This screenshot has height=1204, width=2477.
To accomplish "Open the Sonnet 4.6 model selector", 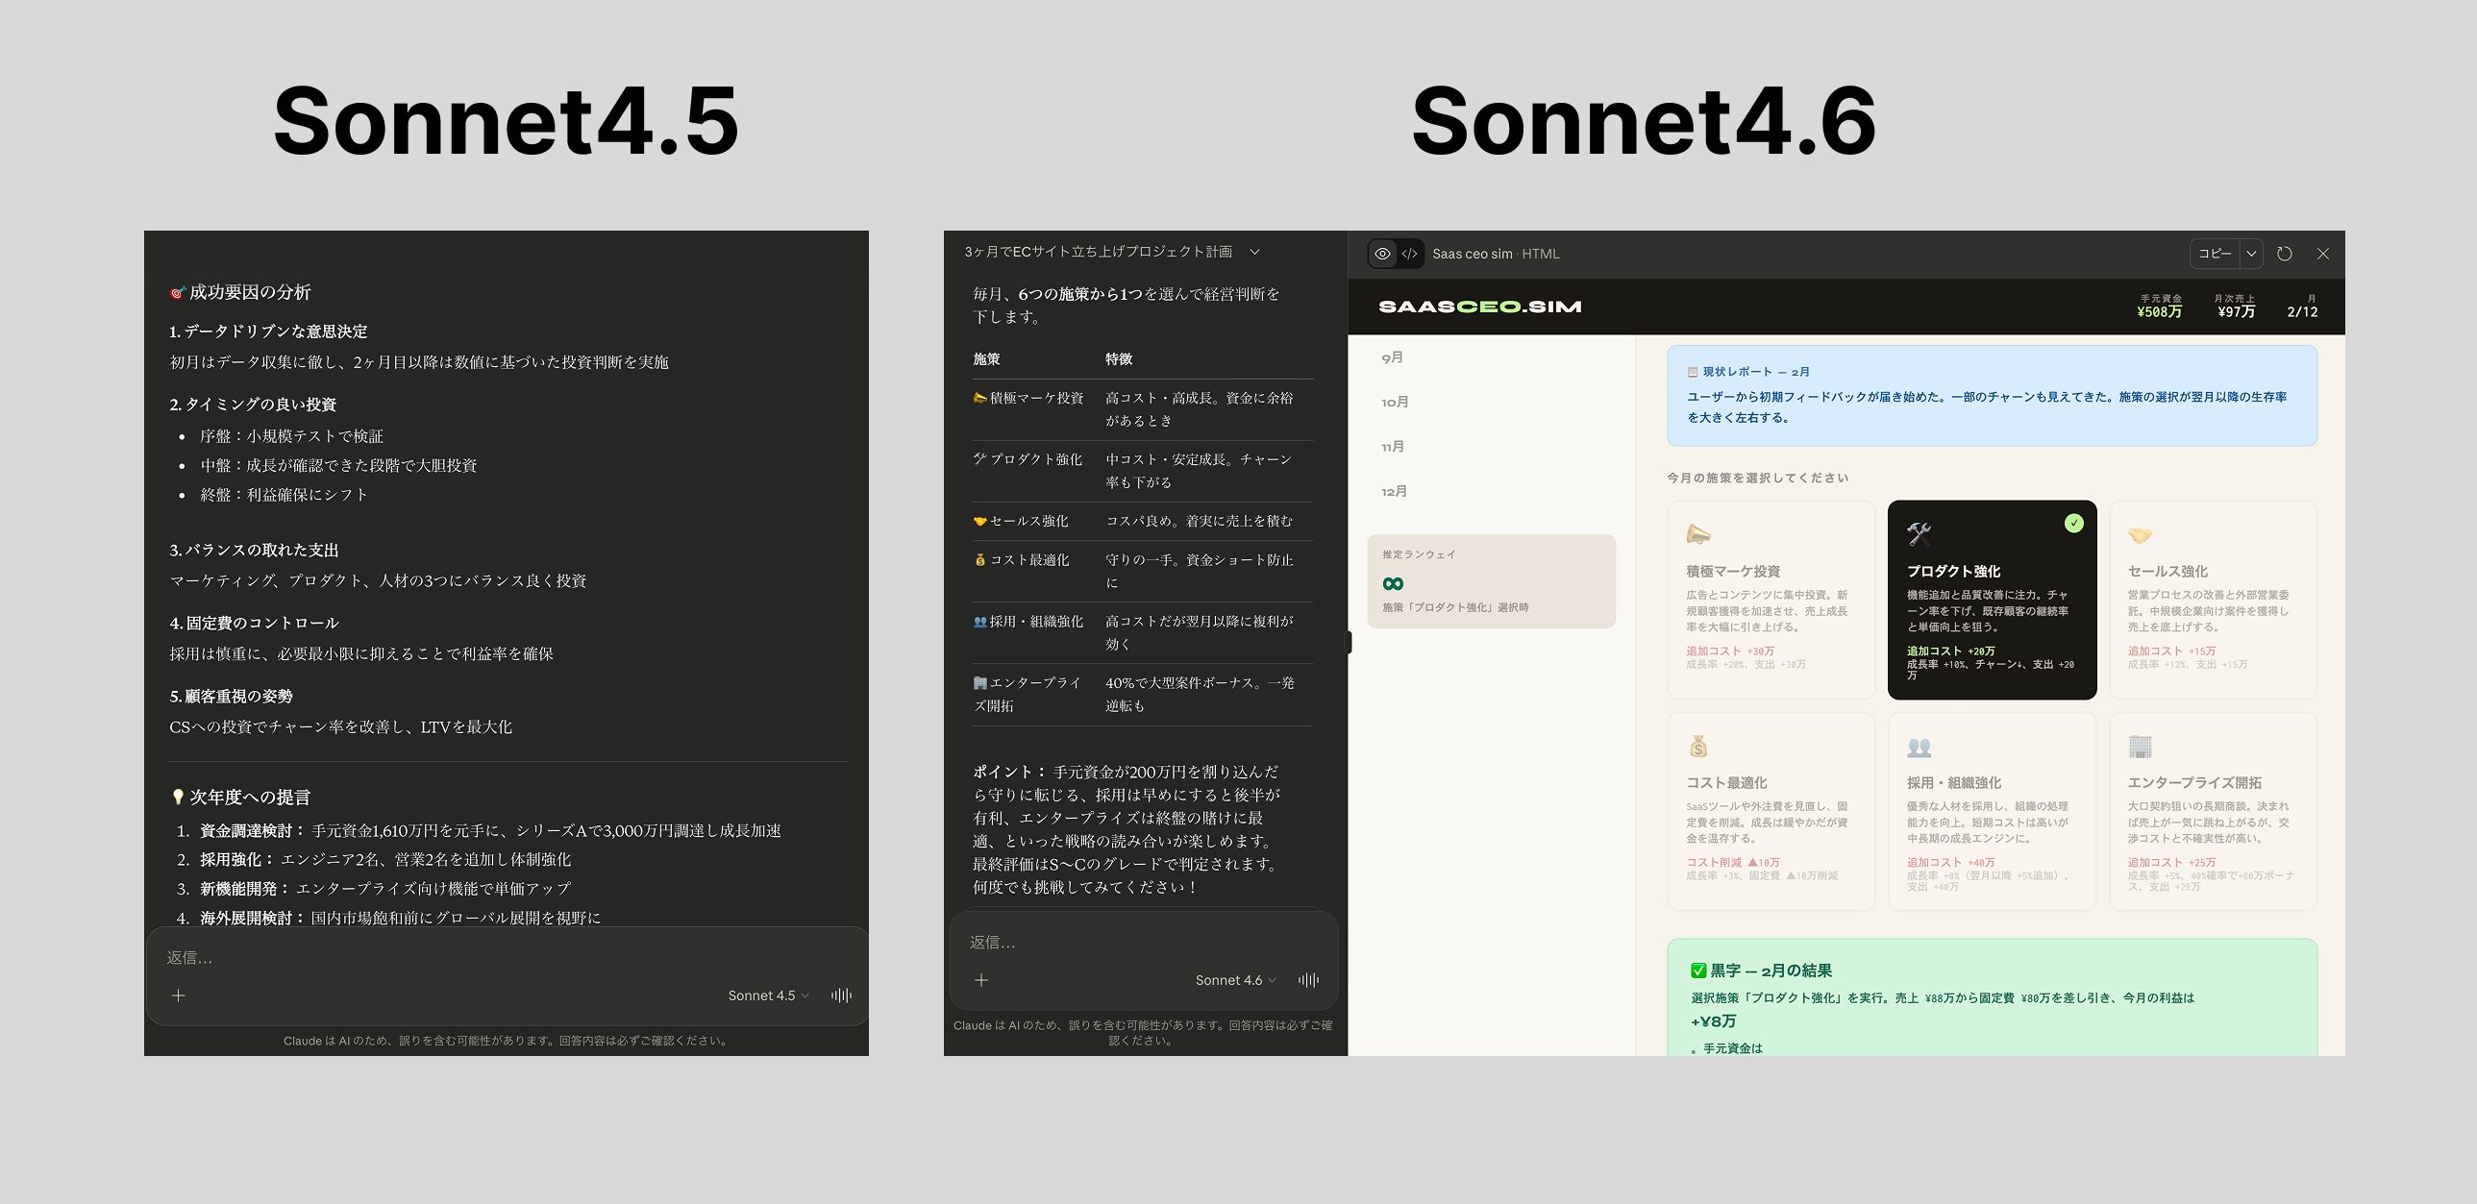I will 1234,980.
